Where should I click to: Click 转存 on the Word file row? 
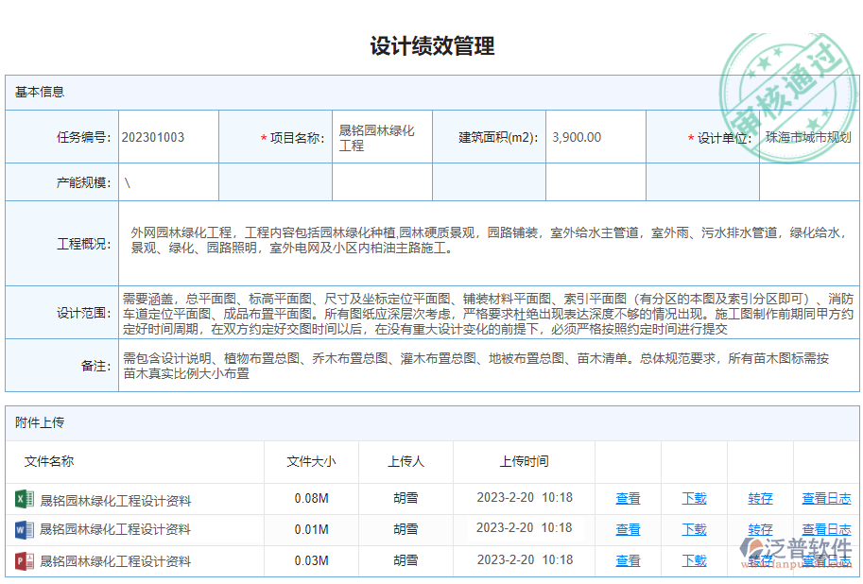click(759, 527)
